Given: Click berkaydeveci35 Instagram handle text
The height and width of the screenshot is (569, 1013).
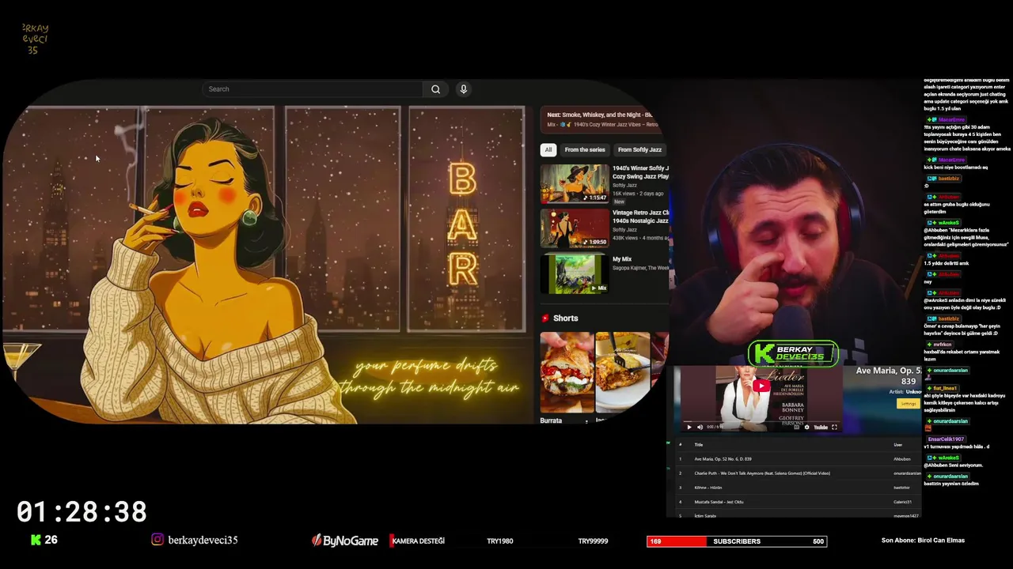Looking at the screenshot, I should click(203, 541).
